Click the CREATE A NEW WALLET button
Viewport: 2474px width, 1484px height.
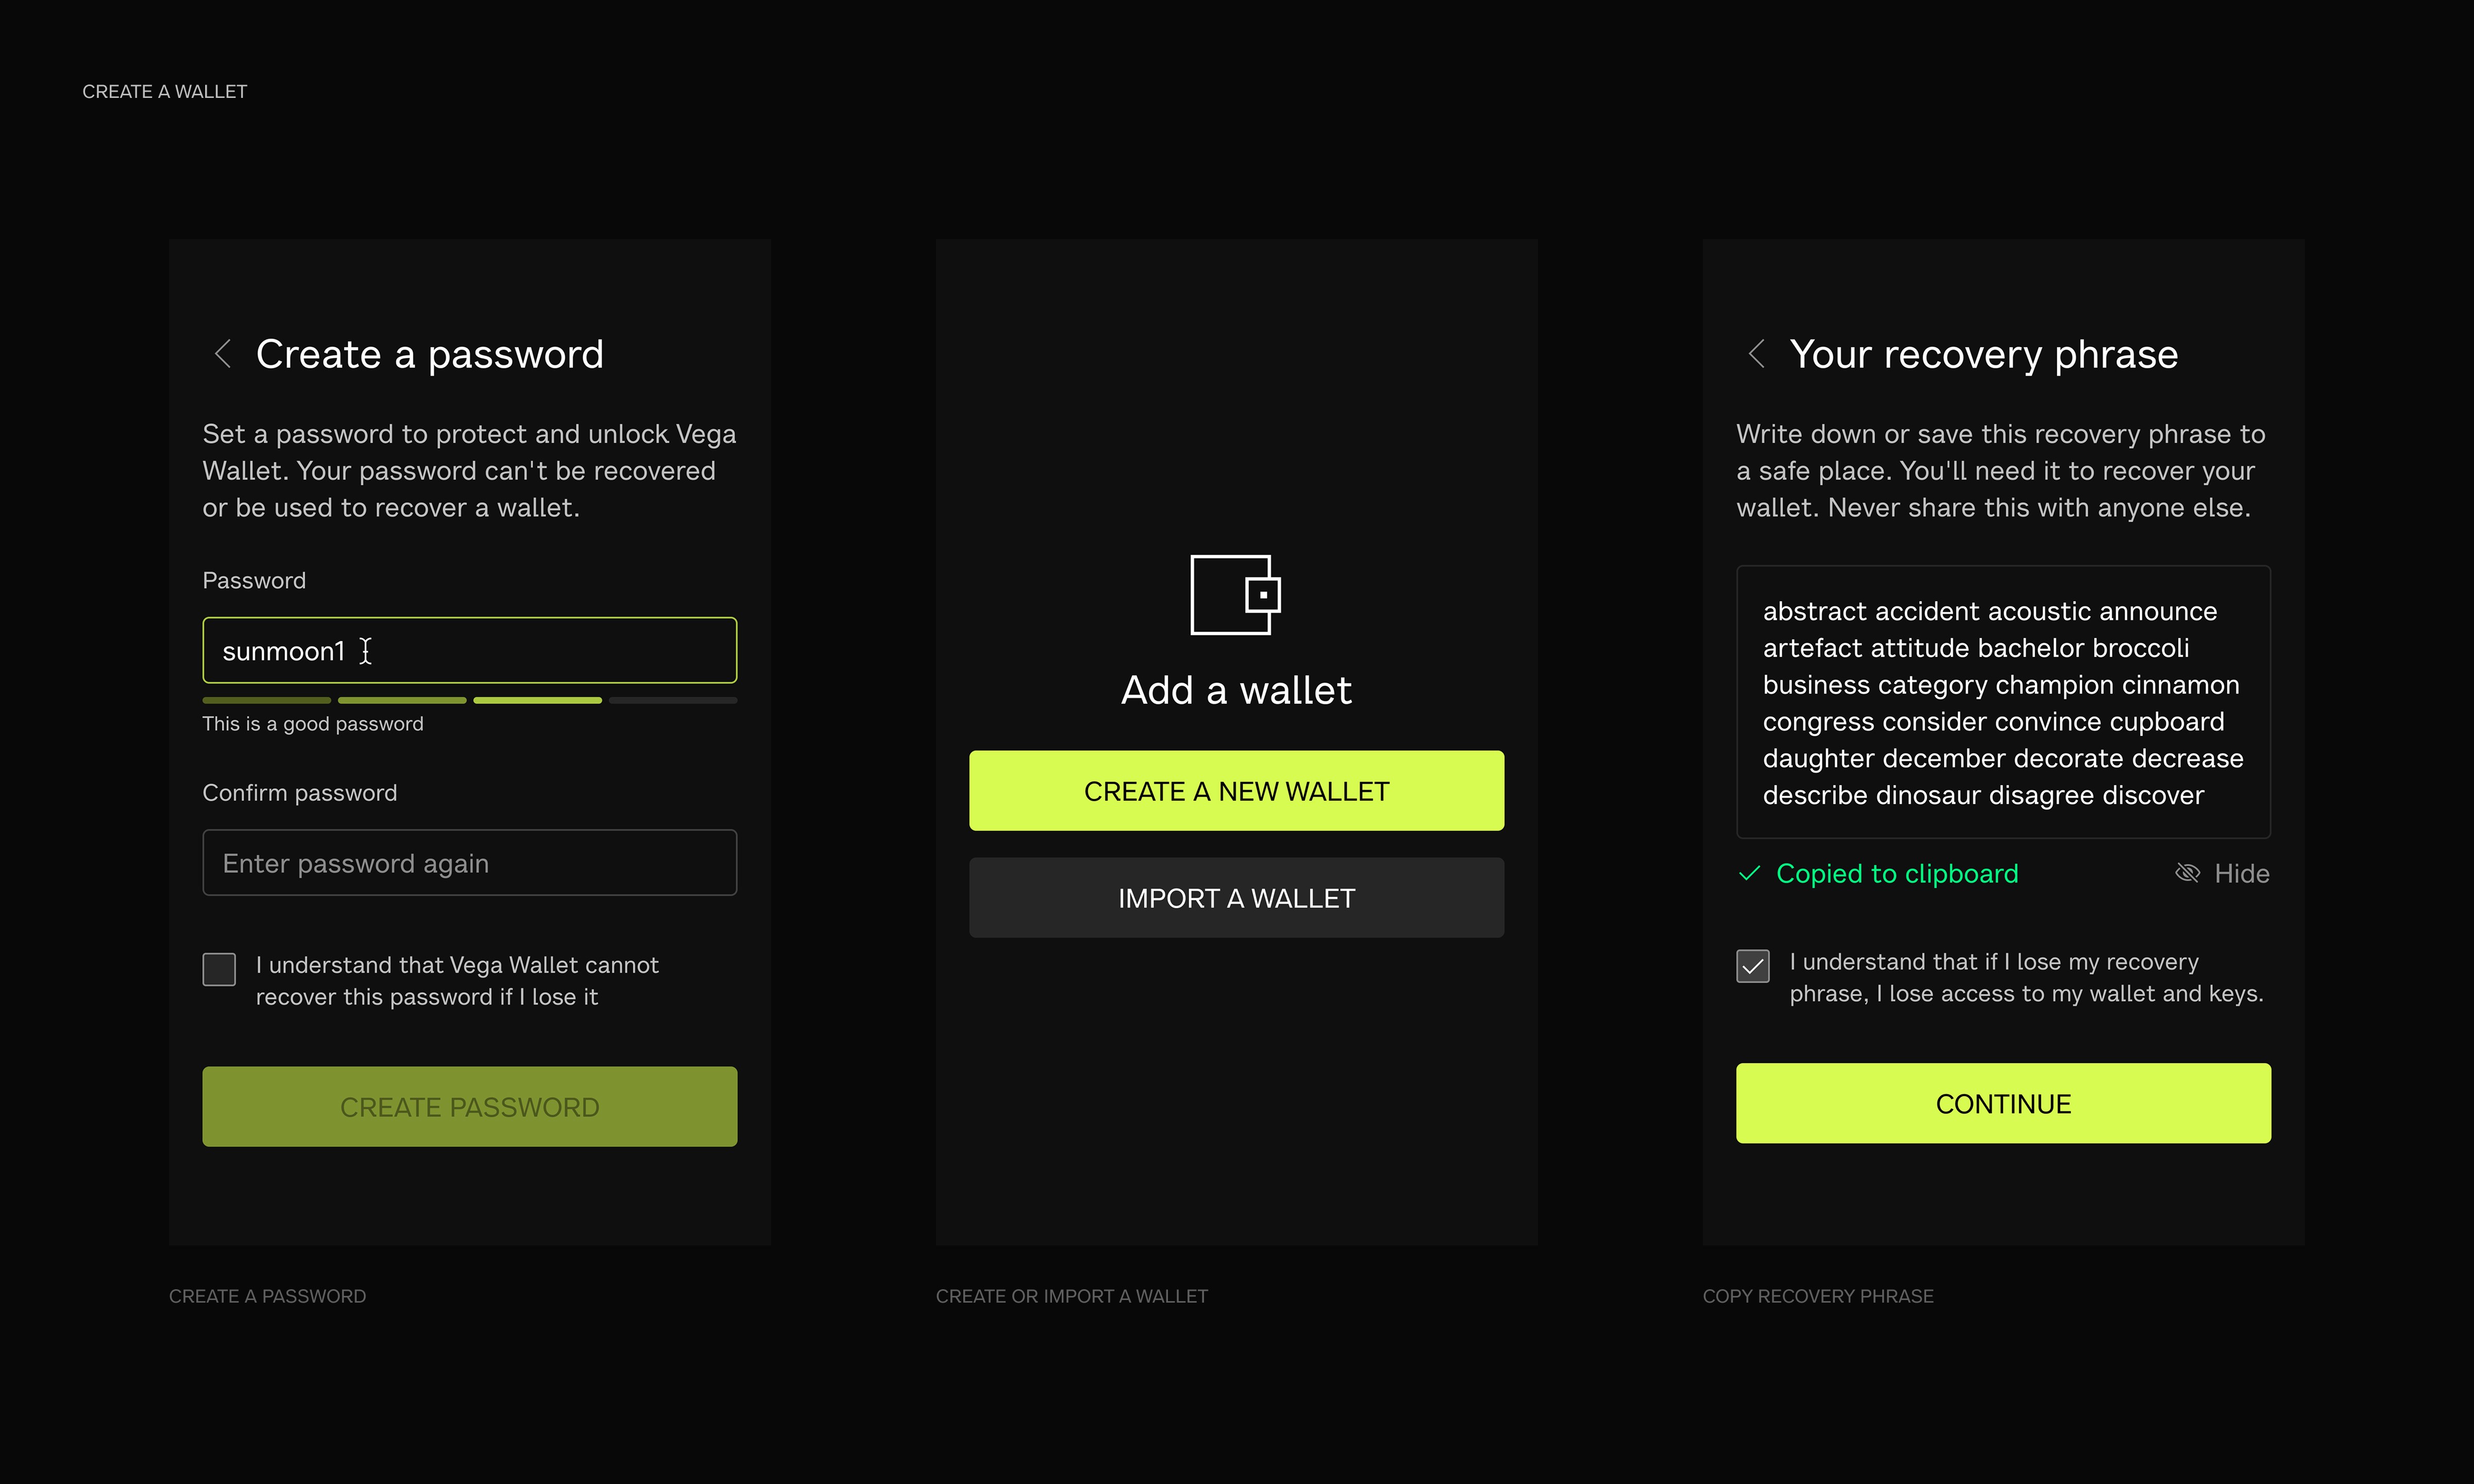pyautogui.click(x=1236, y=791)
